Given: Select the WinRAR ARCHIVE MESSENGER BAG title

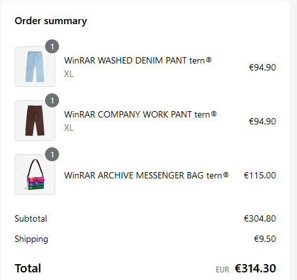Looking at the screenshot, I should (146, 175).
